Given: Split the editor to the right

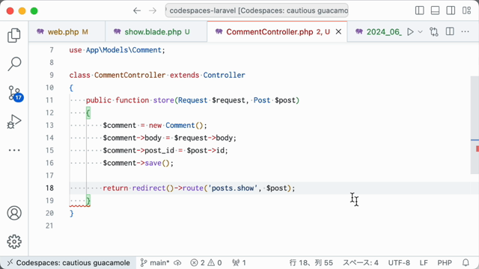Looking at the screenshot, I should (x=450, y=31).
